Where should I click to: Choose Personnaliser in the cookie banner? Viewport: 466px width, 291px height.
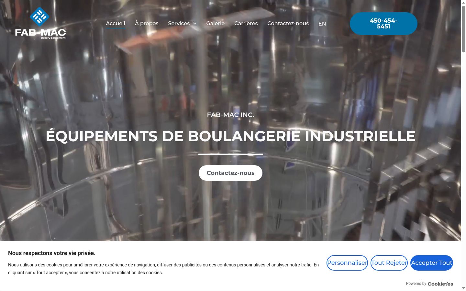click(347, 263)
